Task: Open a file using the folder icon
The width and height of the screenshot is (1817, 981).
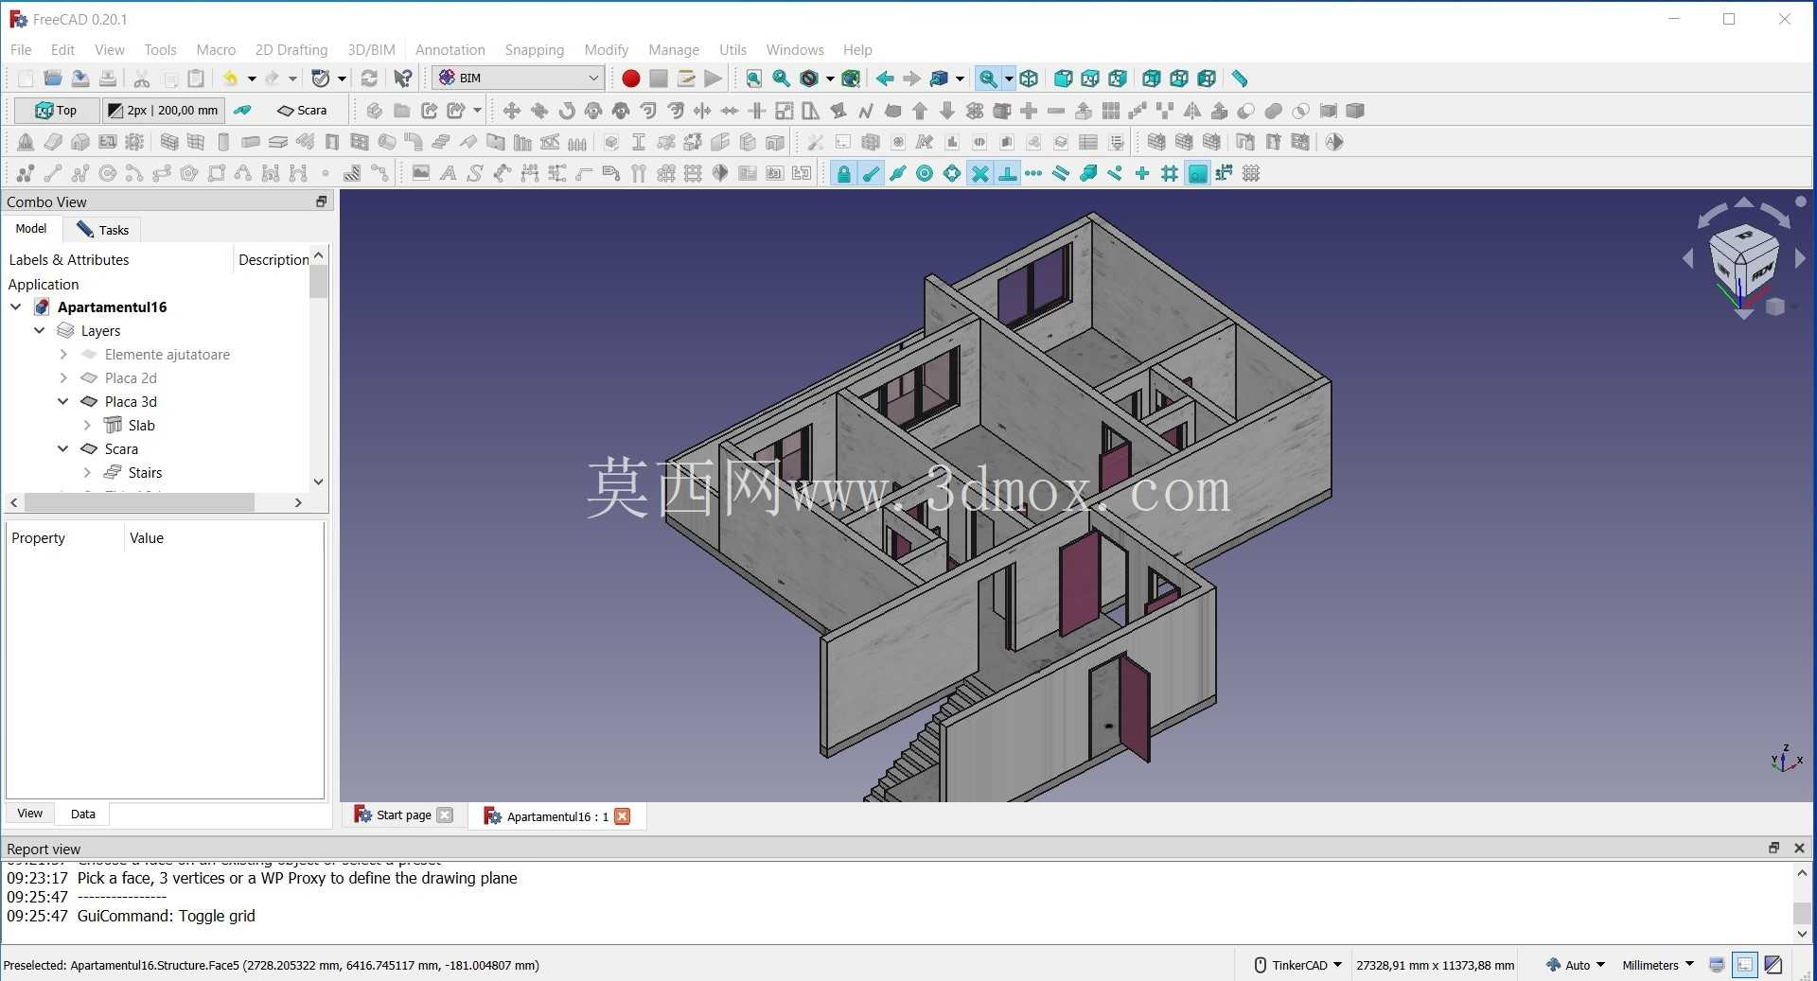Action: coord(53,79)
